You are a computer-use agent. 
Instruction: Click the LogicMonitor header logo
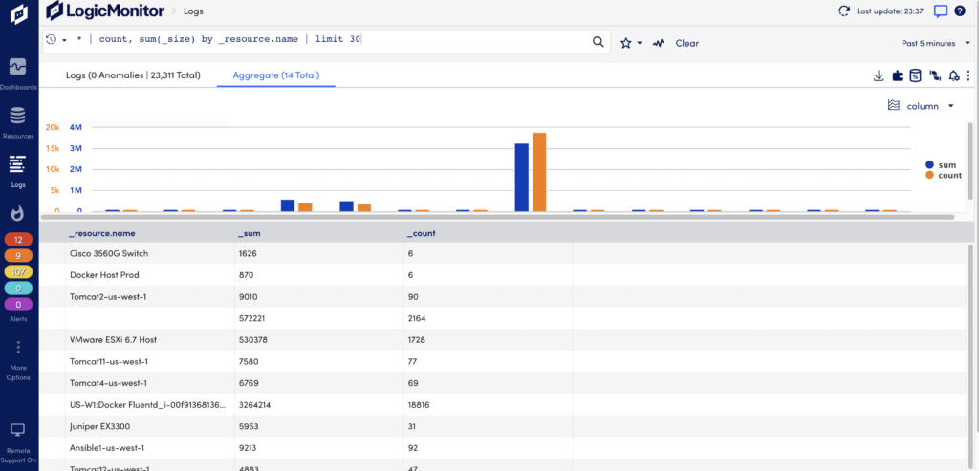(105, 11)
